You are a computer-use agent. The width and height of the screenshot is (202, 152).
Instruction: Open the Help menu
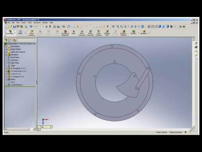point(51,23)
